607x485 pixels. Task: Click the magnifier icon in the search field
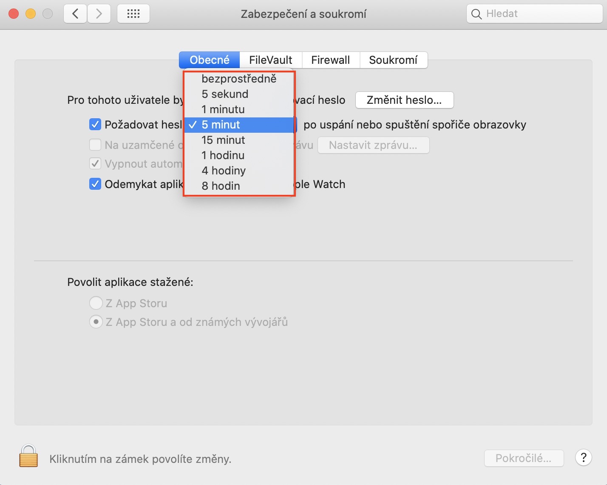click(477, 14)
